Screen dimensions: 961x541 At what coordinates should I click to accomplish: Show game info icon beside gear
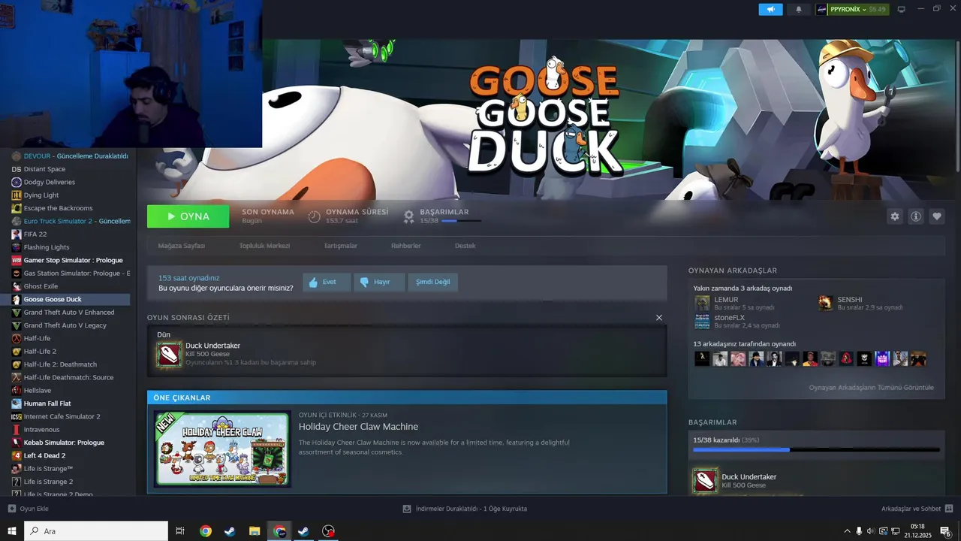tap(916, 216)
